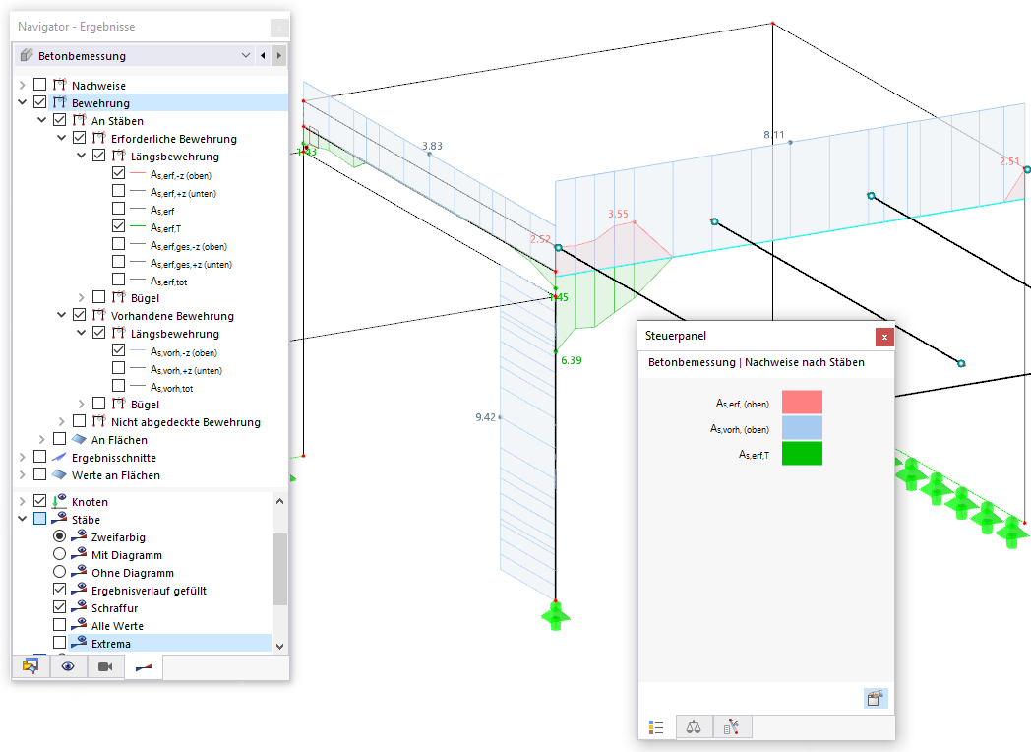
Task: Expand the Nachweise tree node
Action: click(x=23, y=85)
